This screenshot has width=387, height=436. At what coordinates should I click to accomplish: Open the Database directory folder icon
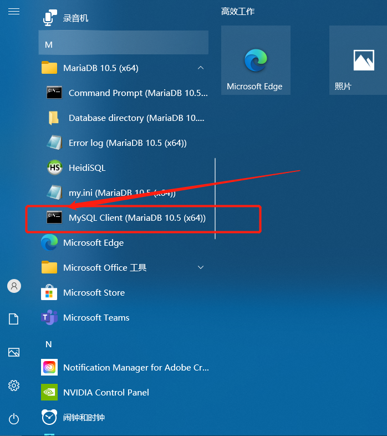point(54,118)
